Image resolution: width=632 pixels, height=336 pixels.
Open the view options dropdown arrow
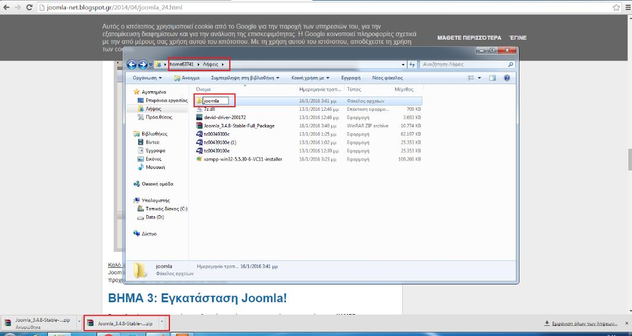click(479, 78)
